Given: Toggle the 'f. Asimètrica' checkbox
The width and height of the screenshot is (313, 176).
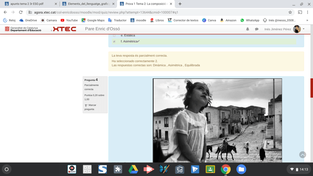Looking at the screenshot, I should click(x=114, y=42).
